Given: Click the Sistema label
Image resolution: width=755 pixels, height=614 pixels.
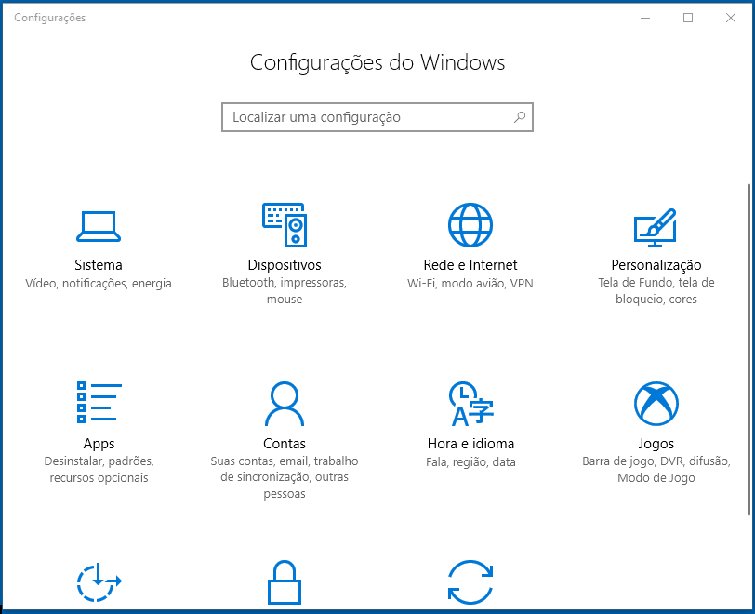Looking at the screenshot, I should pyautogui.click(x=99, y=265).
